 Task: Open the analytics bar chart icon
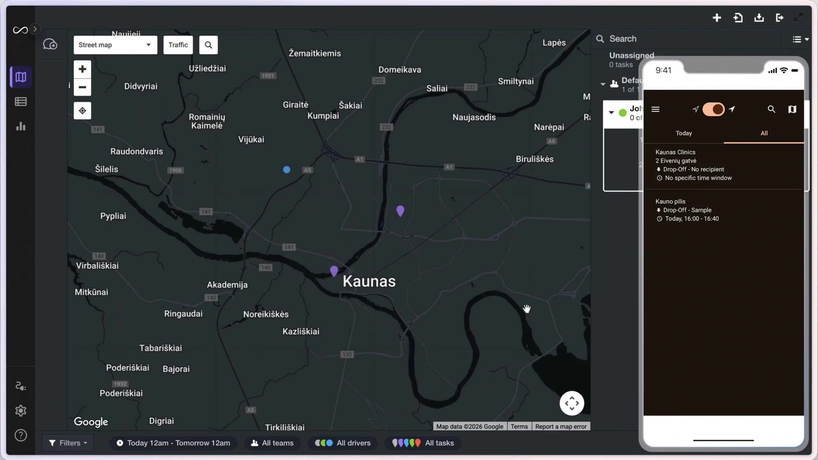click(21, 126)
